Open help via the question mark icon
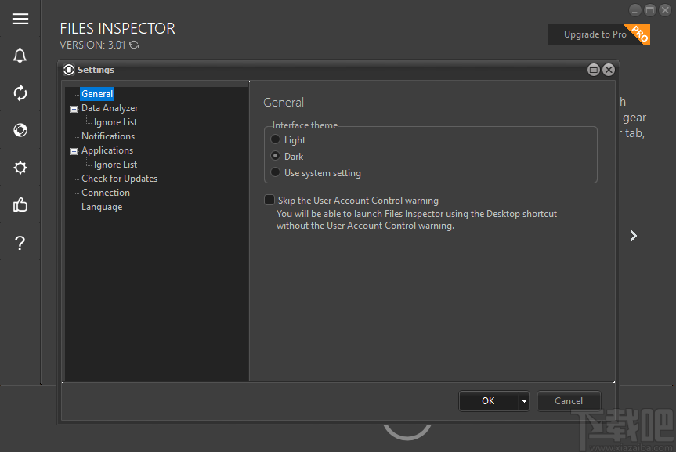Viewport: 676px width, 452px height. click(x=20, y=242)
